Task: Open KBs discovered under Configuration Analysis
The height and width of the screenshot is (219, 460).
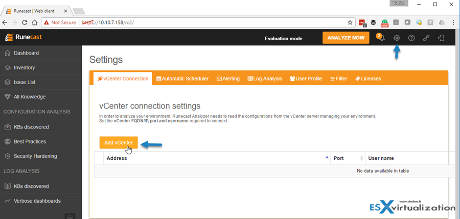Action: tap(41, 127)
